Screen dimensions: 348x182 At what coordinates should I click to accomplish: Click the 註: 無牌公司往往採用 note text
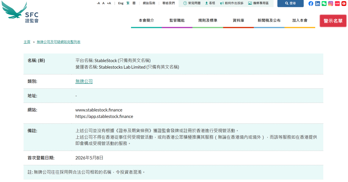[86, 172]
